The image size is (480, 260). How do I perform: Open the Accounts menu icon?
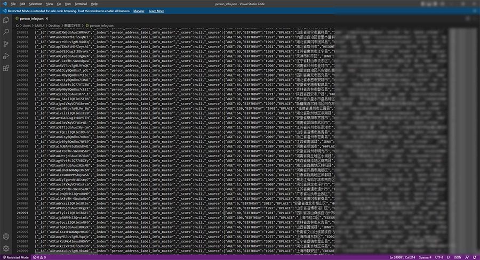6,237
